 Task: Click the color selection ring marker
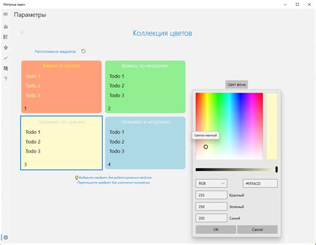pyautogui.click(x=206, y=146)
